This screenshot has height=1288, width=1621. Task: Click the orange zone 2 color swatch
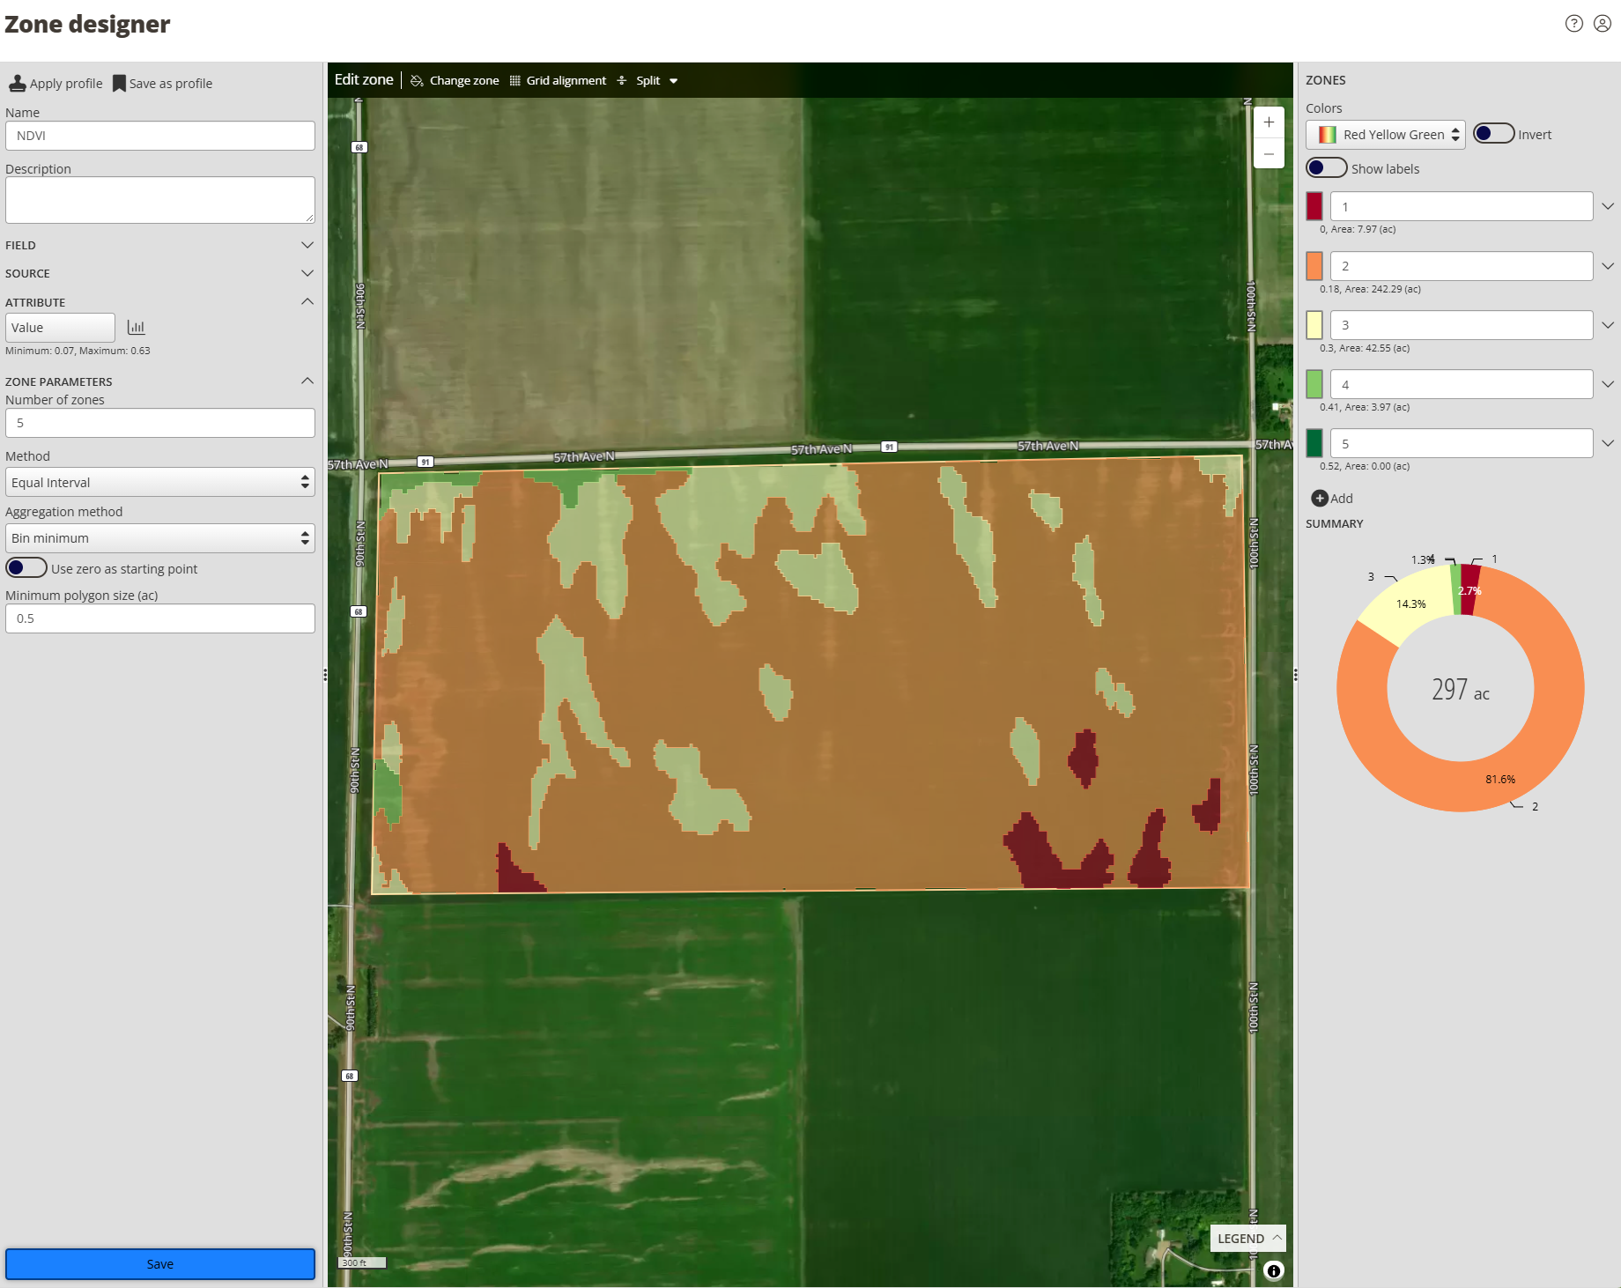click(1314, 266)
